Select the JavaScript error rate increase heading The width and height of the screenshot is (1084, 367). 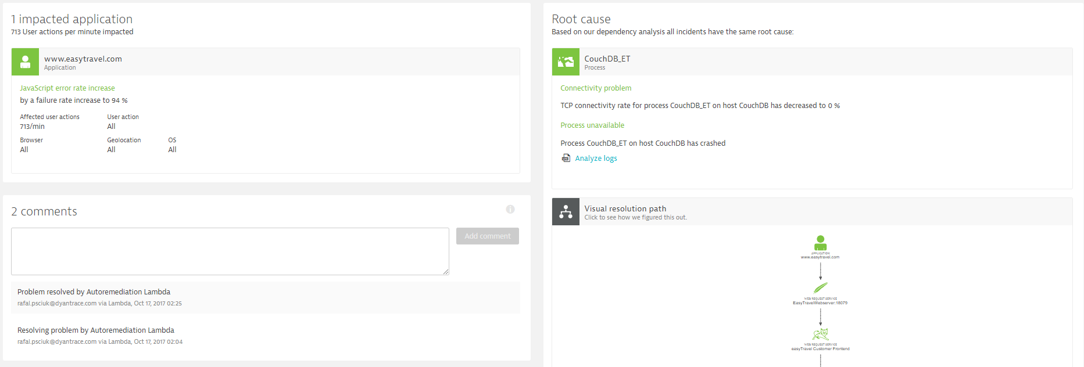click(x=67, y=88)
